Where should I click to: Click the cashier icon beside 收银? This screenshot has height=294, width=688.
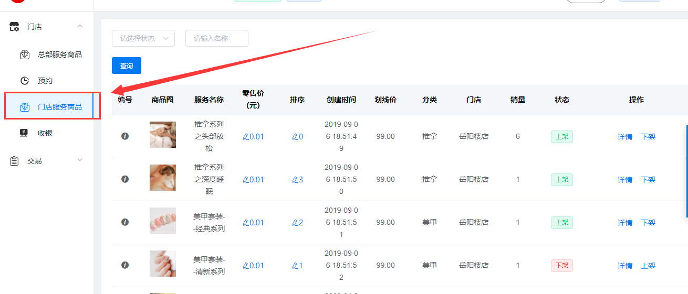24,133
